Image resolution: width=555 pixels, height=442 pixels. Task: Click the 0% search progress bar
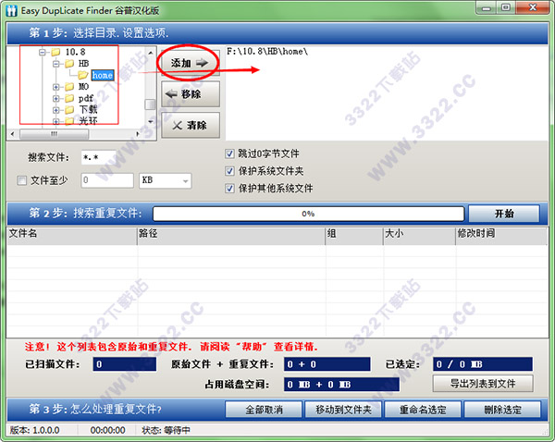pos(308,214)
